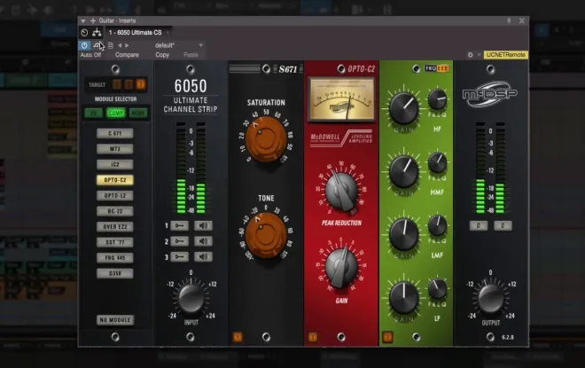This screenshot has height=368, width=585.
Task: Click the TONE knob
Action: 266,235
